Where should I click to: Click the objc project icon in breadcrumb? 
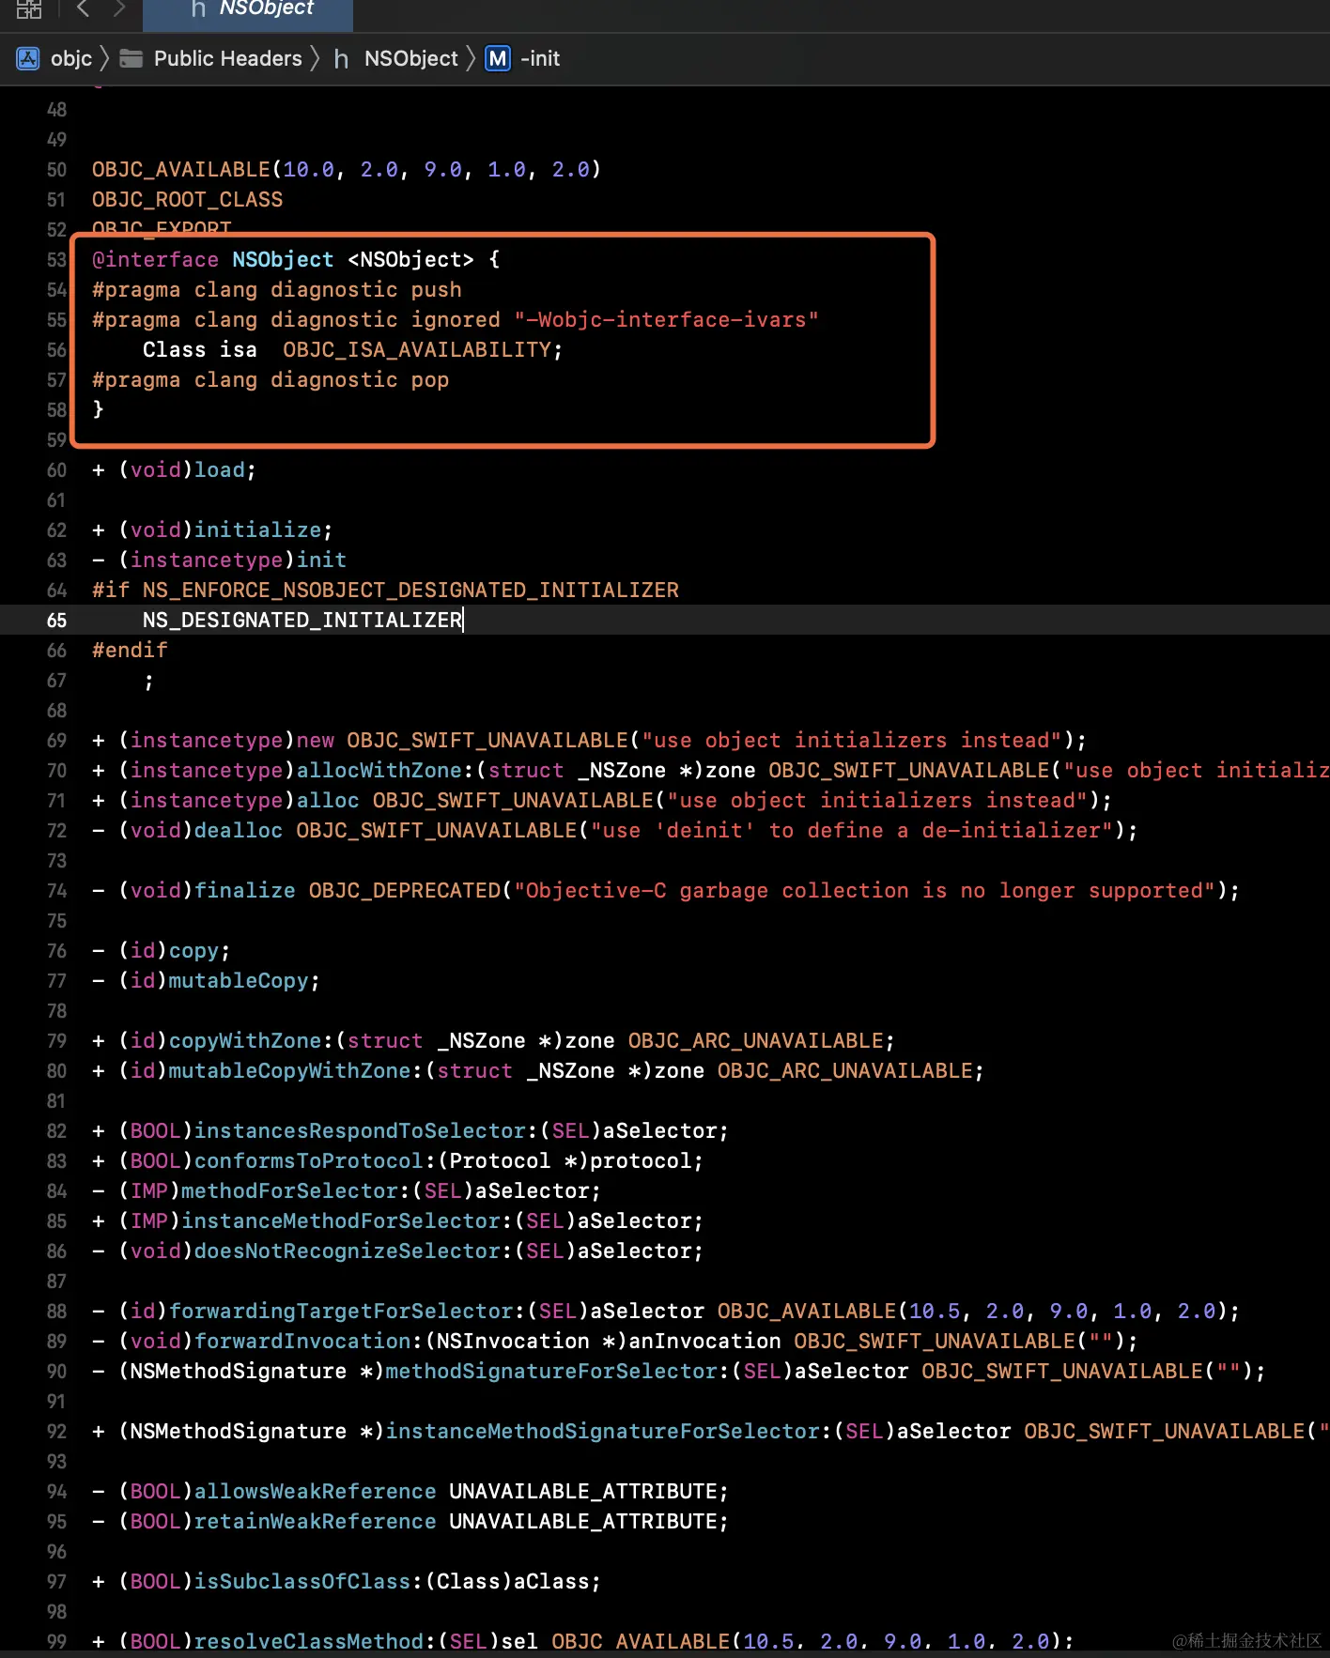point(28,58)
